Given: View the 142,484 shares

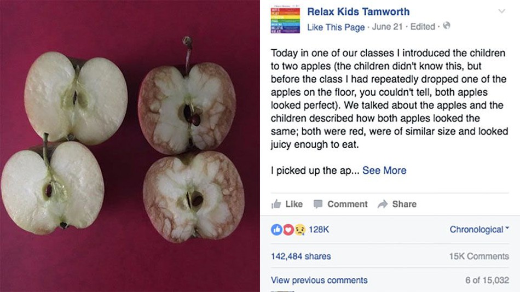Looking at the screenshot, I should 301,256.
